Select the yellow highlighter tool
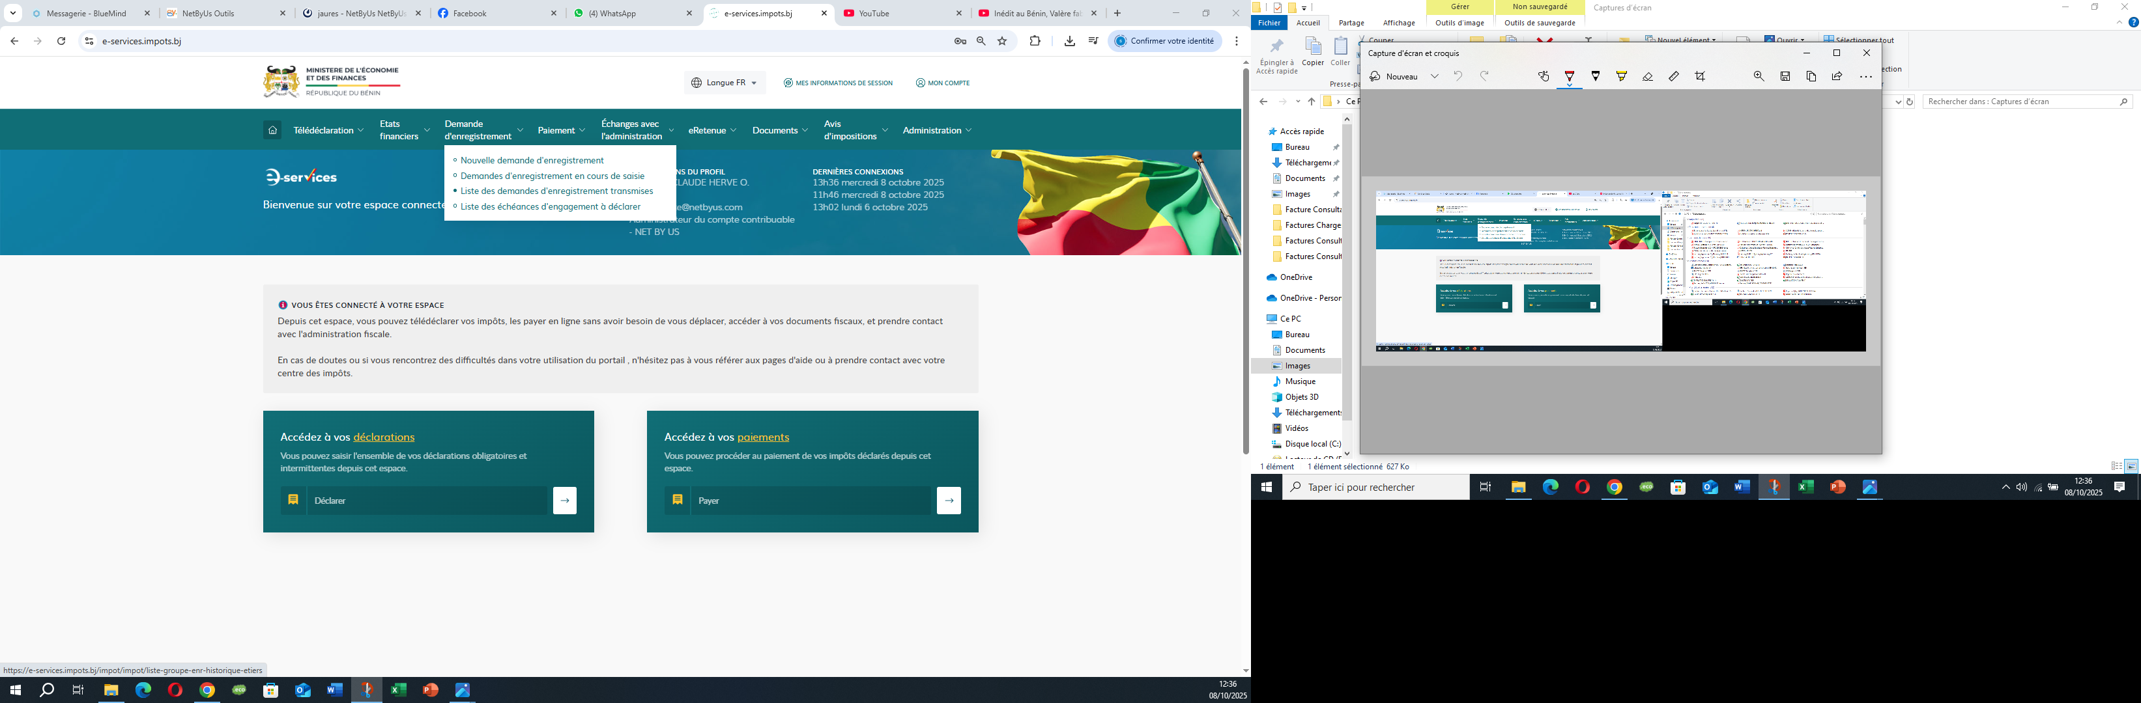Screen dimensions: 2141x703 [1622, 76]
